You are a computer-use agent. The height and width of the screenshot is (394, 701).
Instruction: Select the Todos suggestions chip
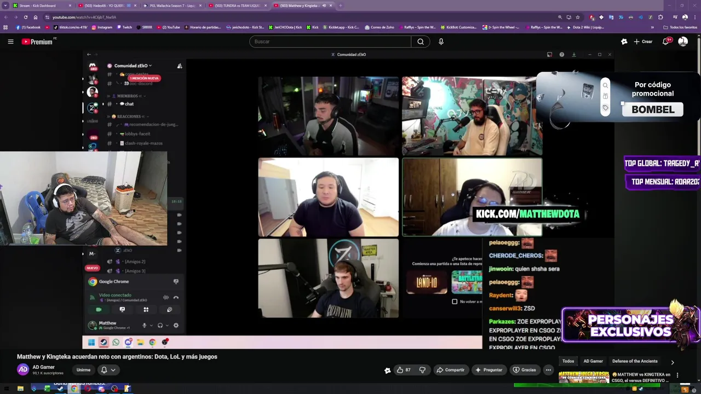[568, 361]
